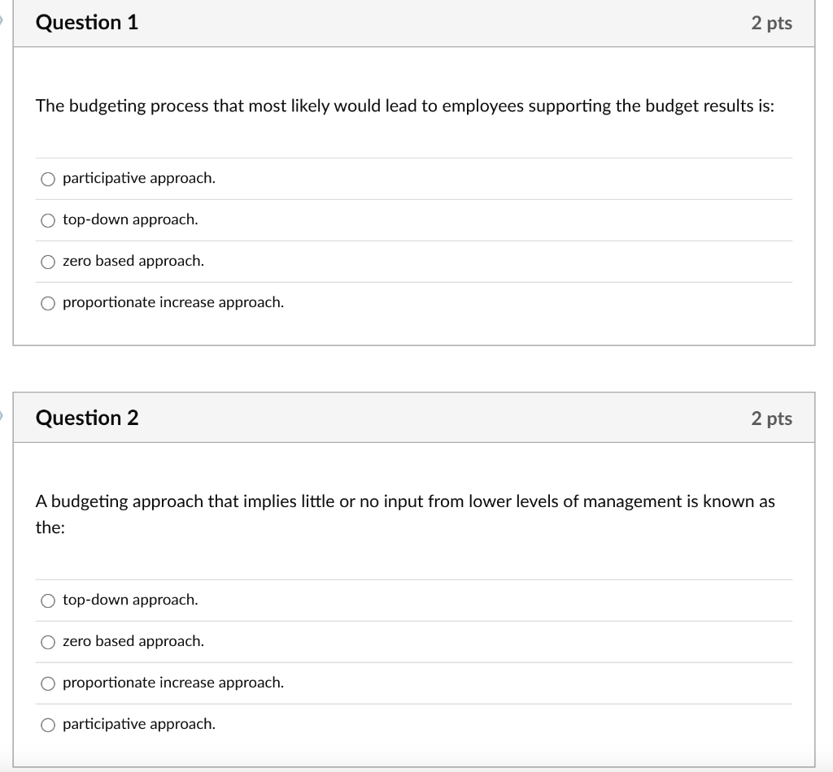Select the top-down approach option for Question 1

click(47, 219)
